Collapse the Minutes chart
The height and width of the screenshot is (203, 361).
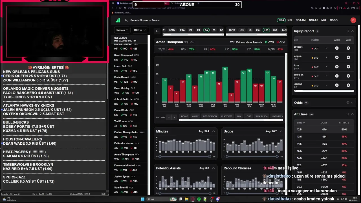click(x=213, y=131)
